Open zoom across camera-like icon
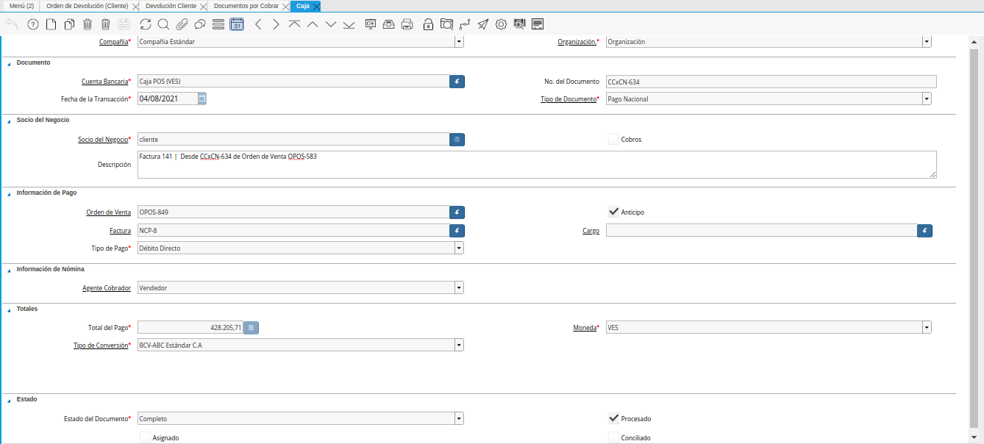Viewport: 984px width, 444px height. tap(446, 24)
